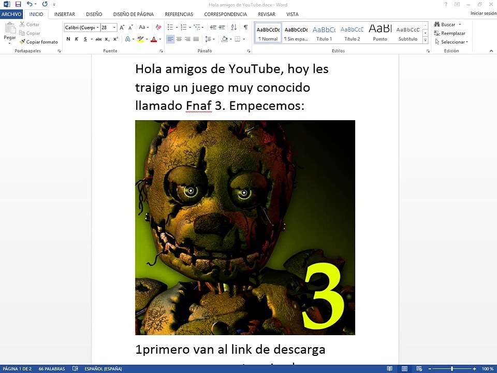Viewport: 497px width, 373px height.
Task: Decrease font size with the shrink font icon
Action: (130, 27)
